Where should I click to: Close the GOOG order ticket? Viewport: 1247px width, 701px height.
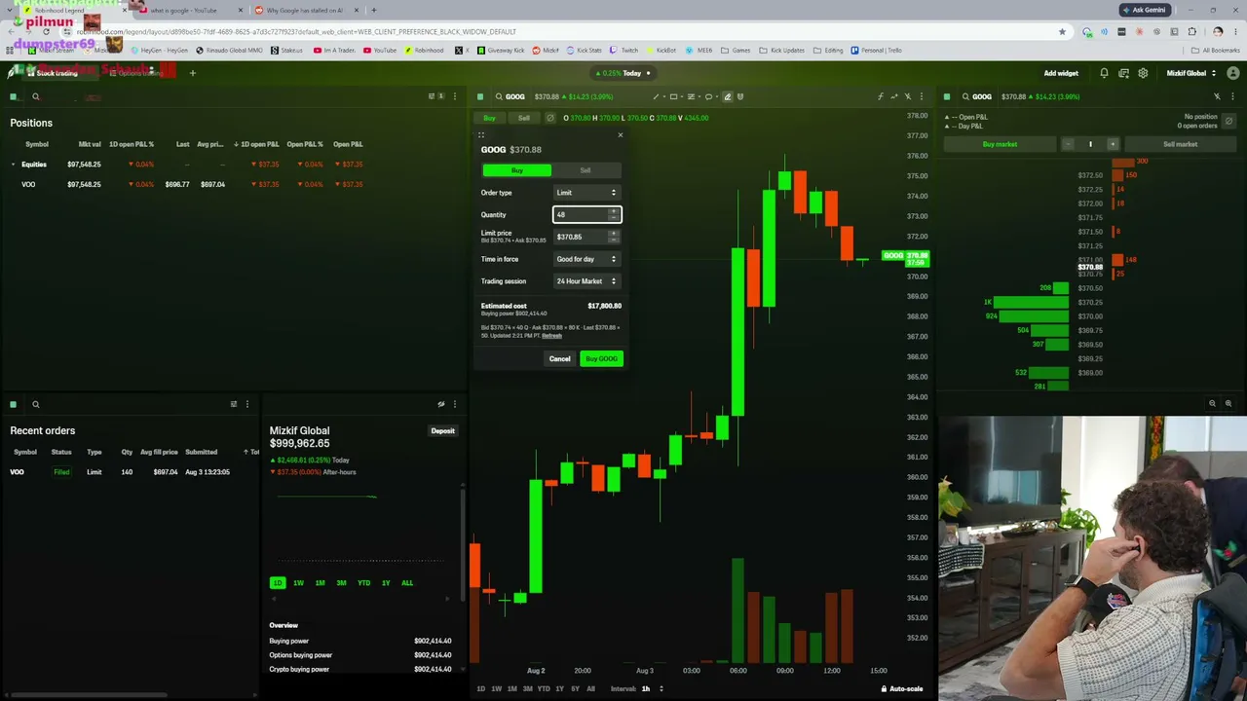pos(620,134)
